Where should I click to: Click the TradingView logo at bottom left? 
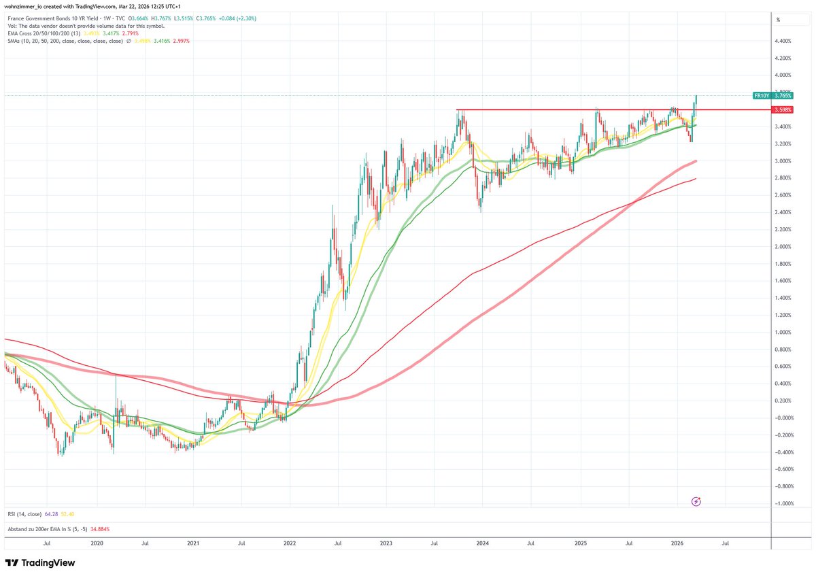[40, 563]
